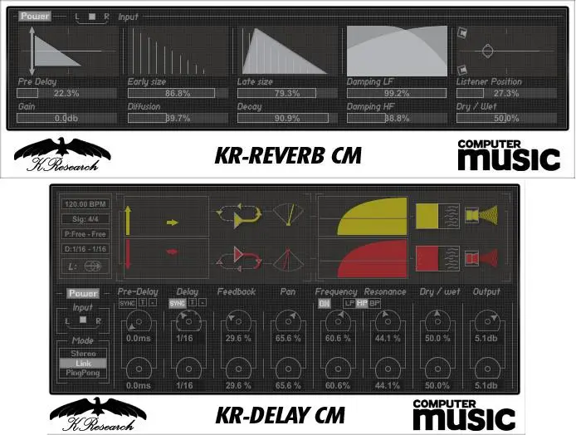Click the 120.00 BPM tempo field
Screen dimensions: 576x435
[85, 204]
